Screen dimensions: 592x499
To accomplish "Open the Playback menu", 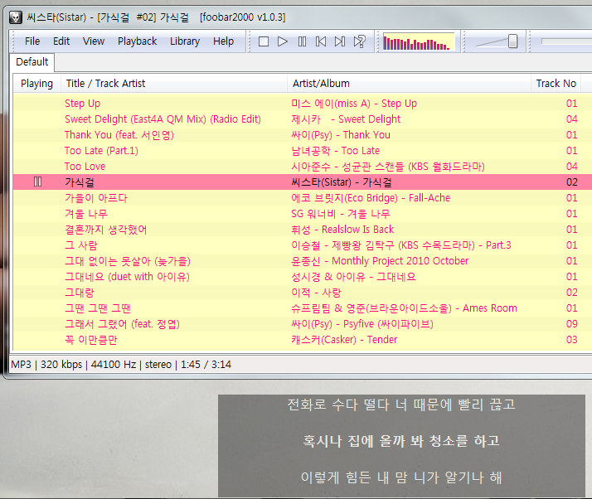I will coord(137,41).
